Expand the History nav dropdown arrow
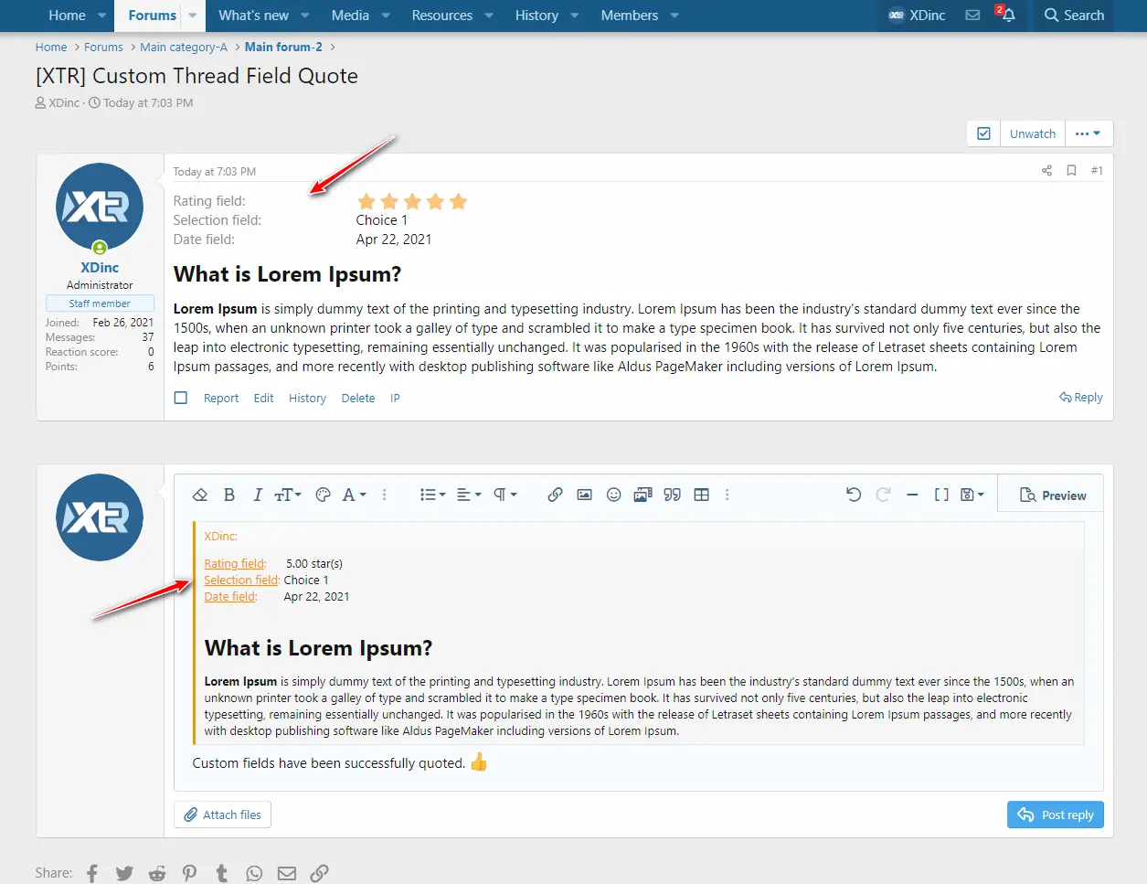The image size is (1147, 884). 574,16
